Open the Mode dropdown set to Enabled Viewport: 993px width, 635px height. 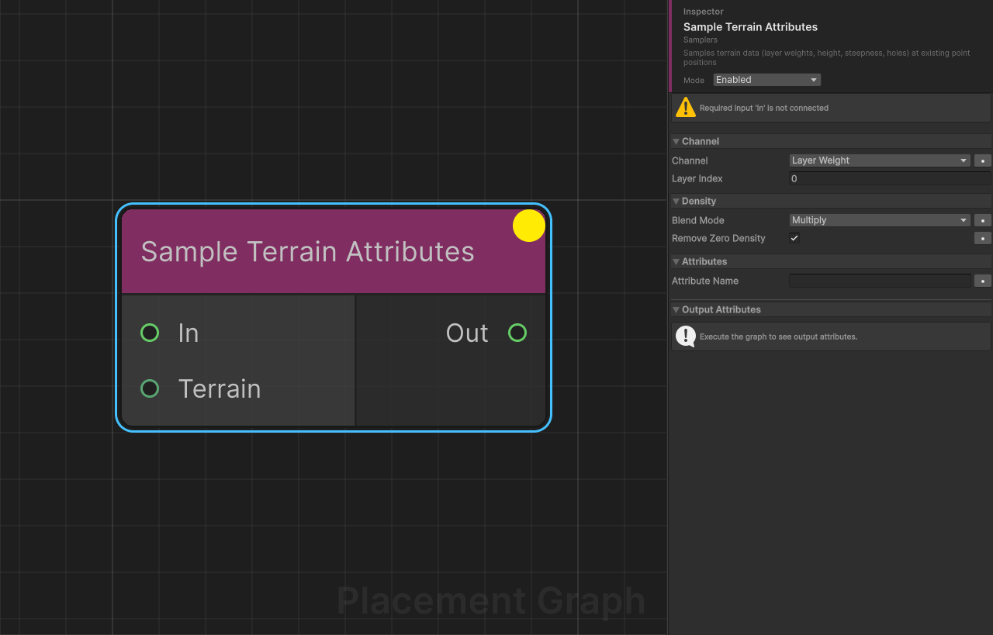(x=766, y=80)
